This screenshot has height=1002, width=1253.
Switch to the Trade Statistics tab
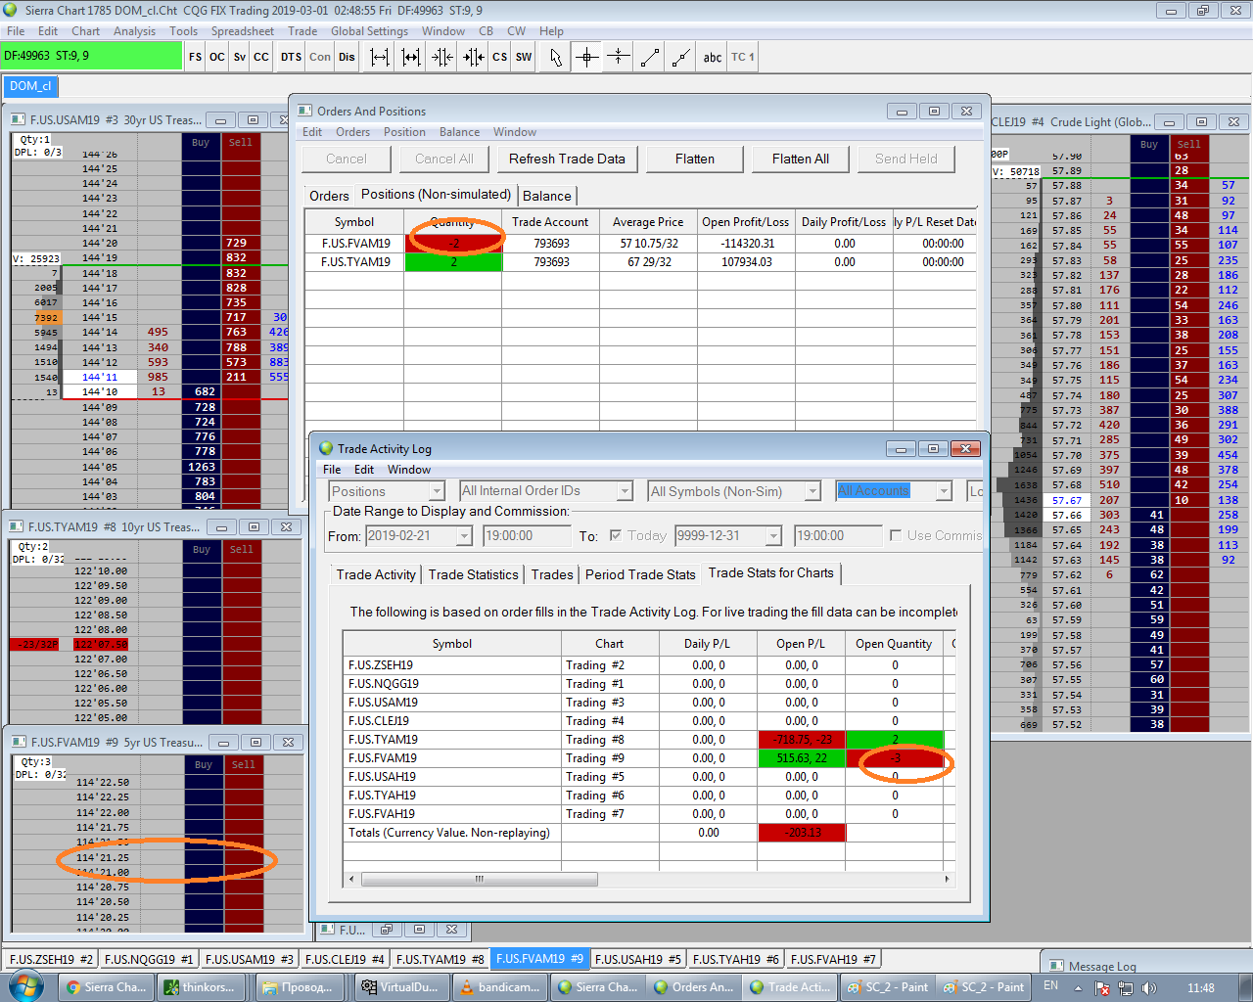(473, 574)
